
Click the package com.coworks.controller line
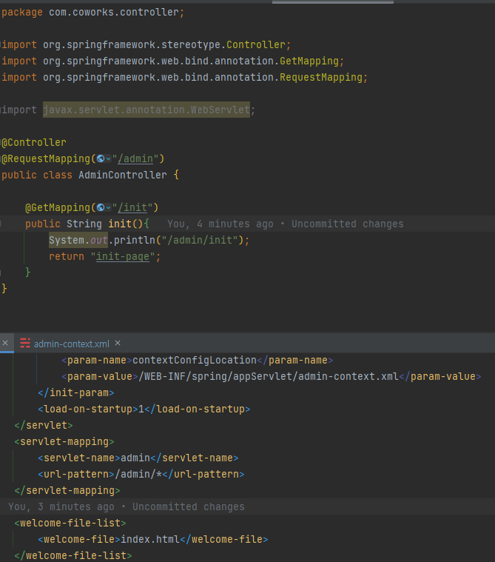[x=92, y=12]
